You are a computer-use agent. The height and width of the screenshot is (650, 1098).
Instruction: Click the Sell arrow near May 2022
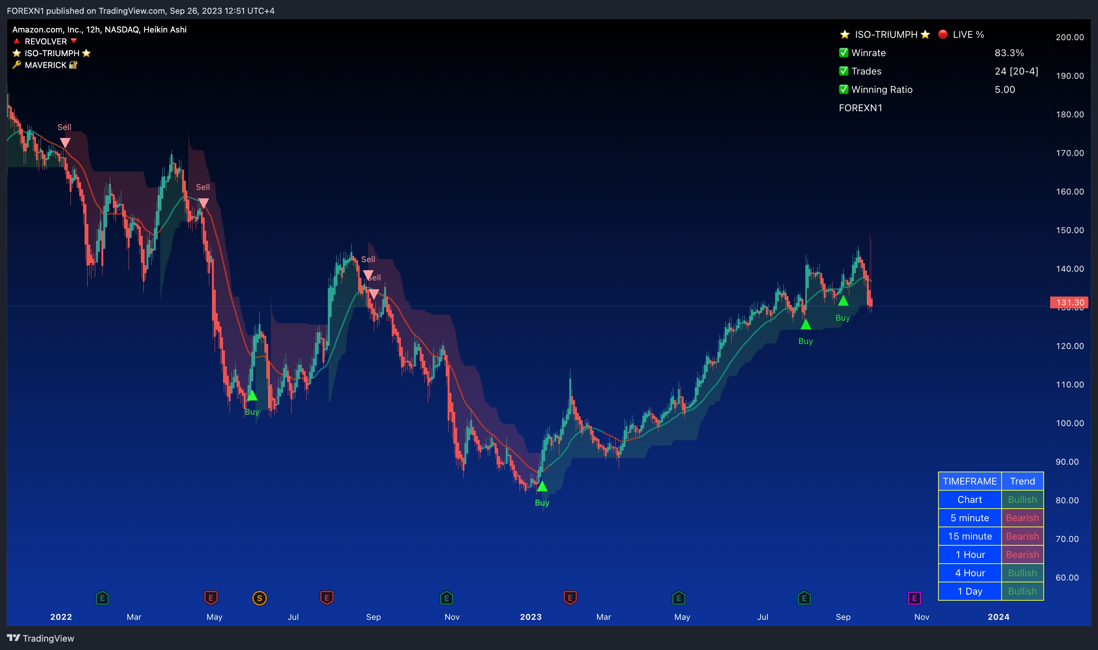coord(204,203)
